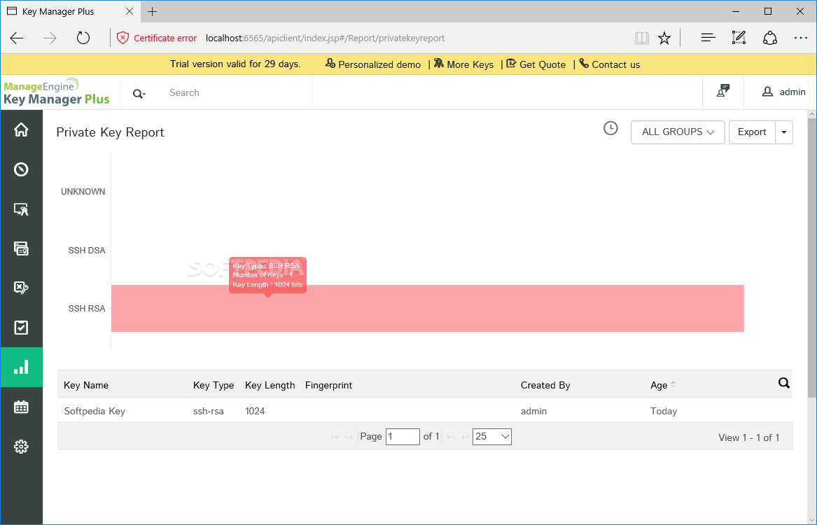Click the vertical page scrollbar thumb

tap(812, 258)
